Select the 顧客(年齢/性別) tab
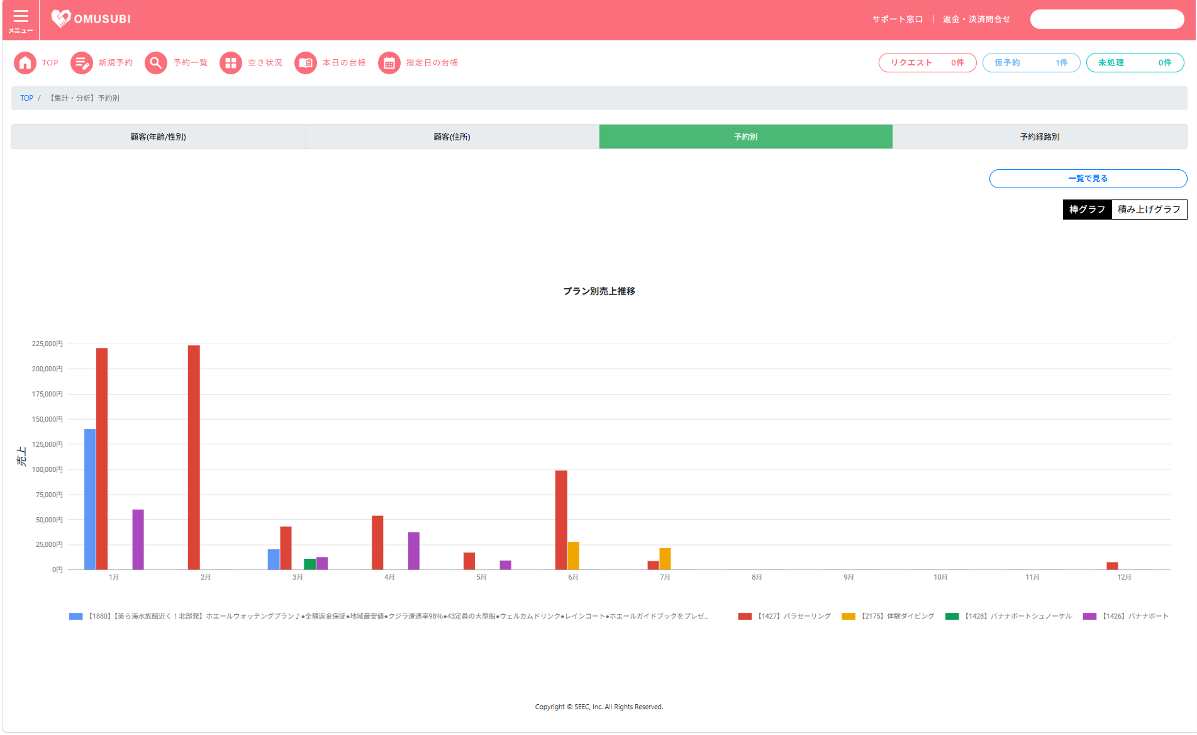The width and height of the screenshot is (1197, 735). coord(159,137)
